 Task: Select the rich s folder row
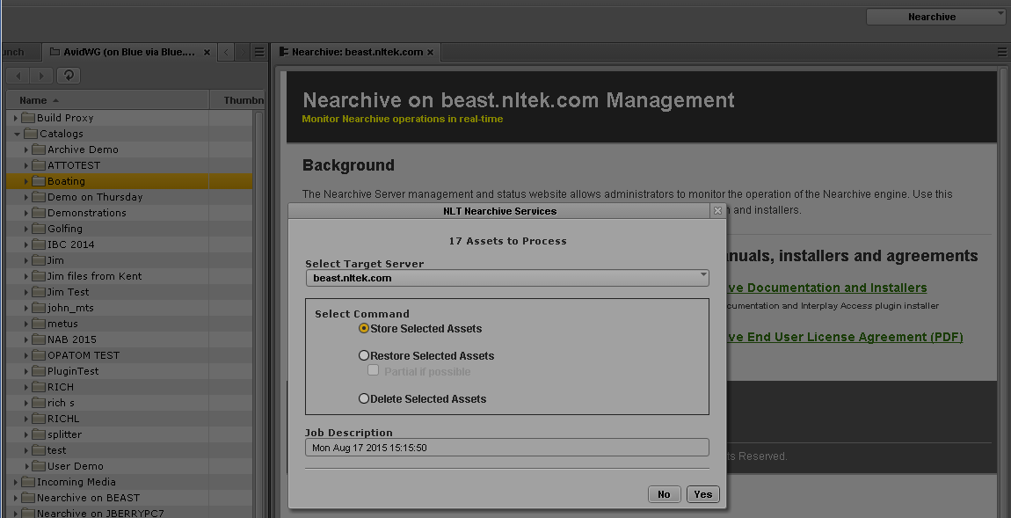(129, 403)
